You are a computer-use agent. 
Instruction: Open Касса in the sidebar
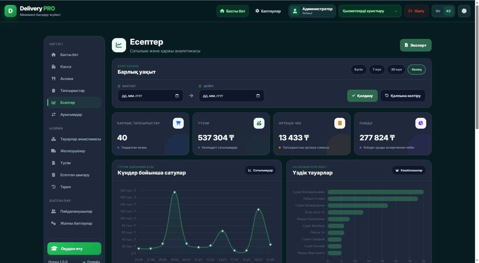[x=74, y=66]
